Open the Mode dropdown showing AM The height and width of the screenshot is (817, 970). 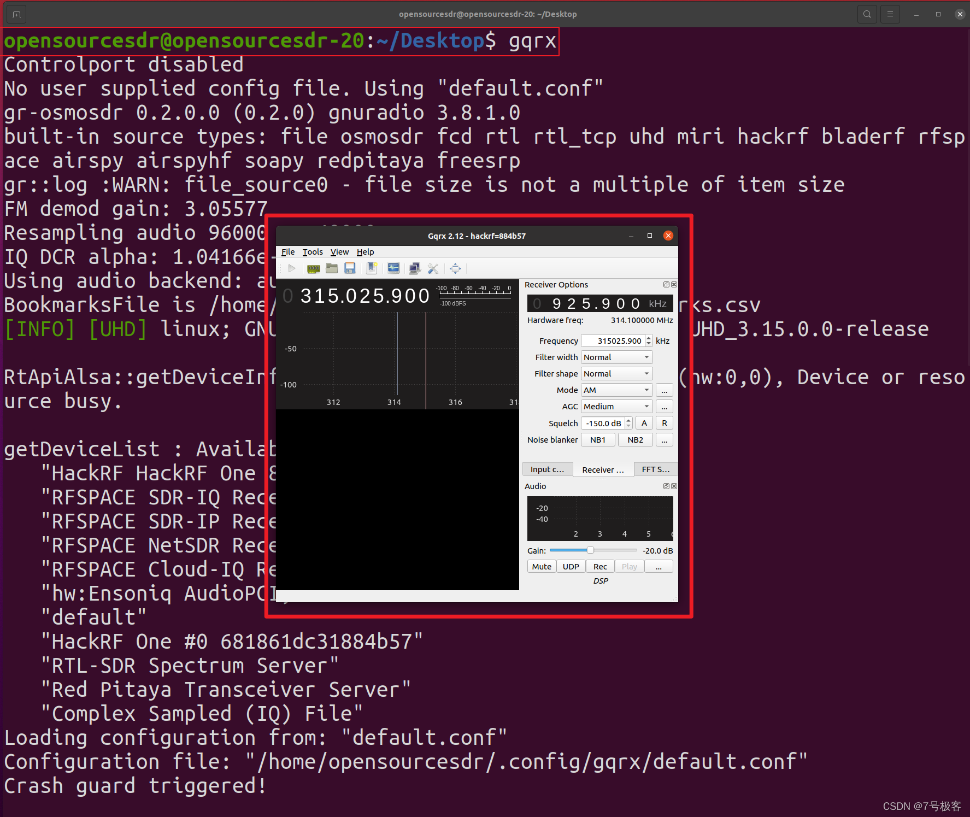pos(617,390)
